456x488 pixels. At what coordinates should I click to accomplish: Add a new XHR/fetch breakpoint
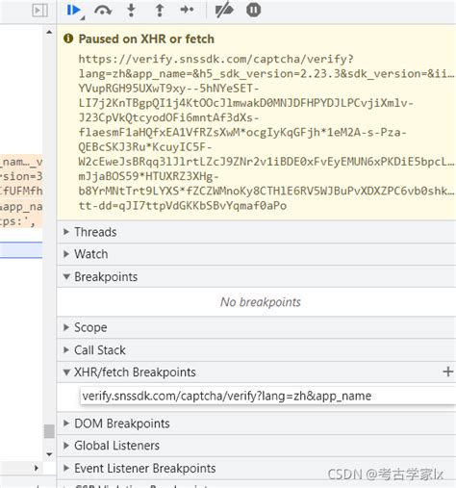pos(447,372)
